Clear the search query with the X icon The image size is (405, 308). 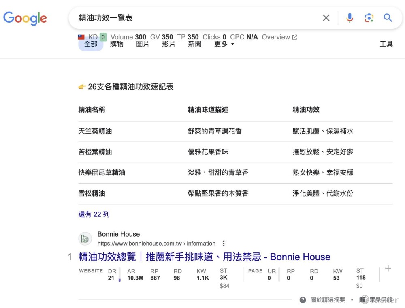click(326, 17)
